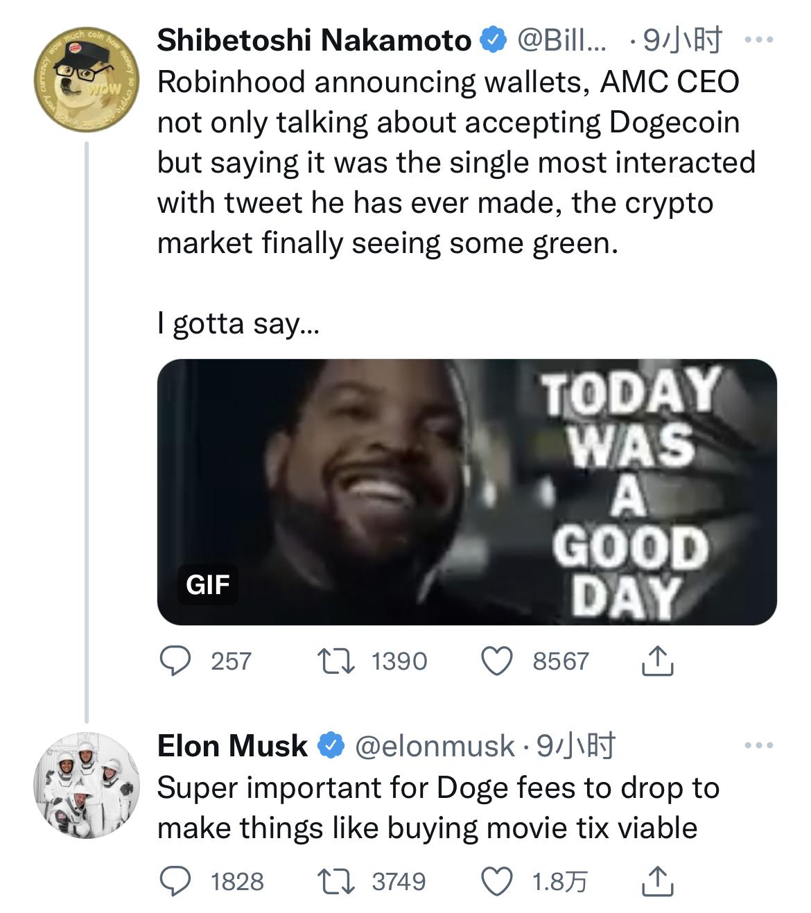The image size is (811, 913).
Task: Reply to Shibetoshi Nakamoto's tweet
Action: 177,661
